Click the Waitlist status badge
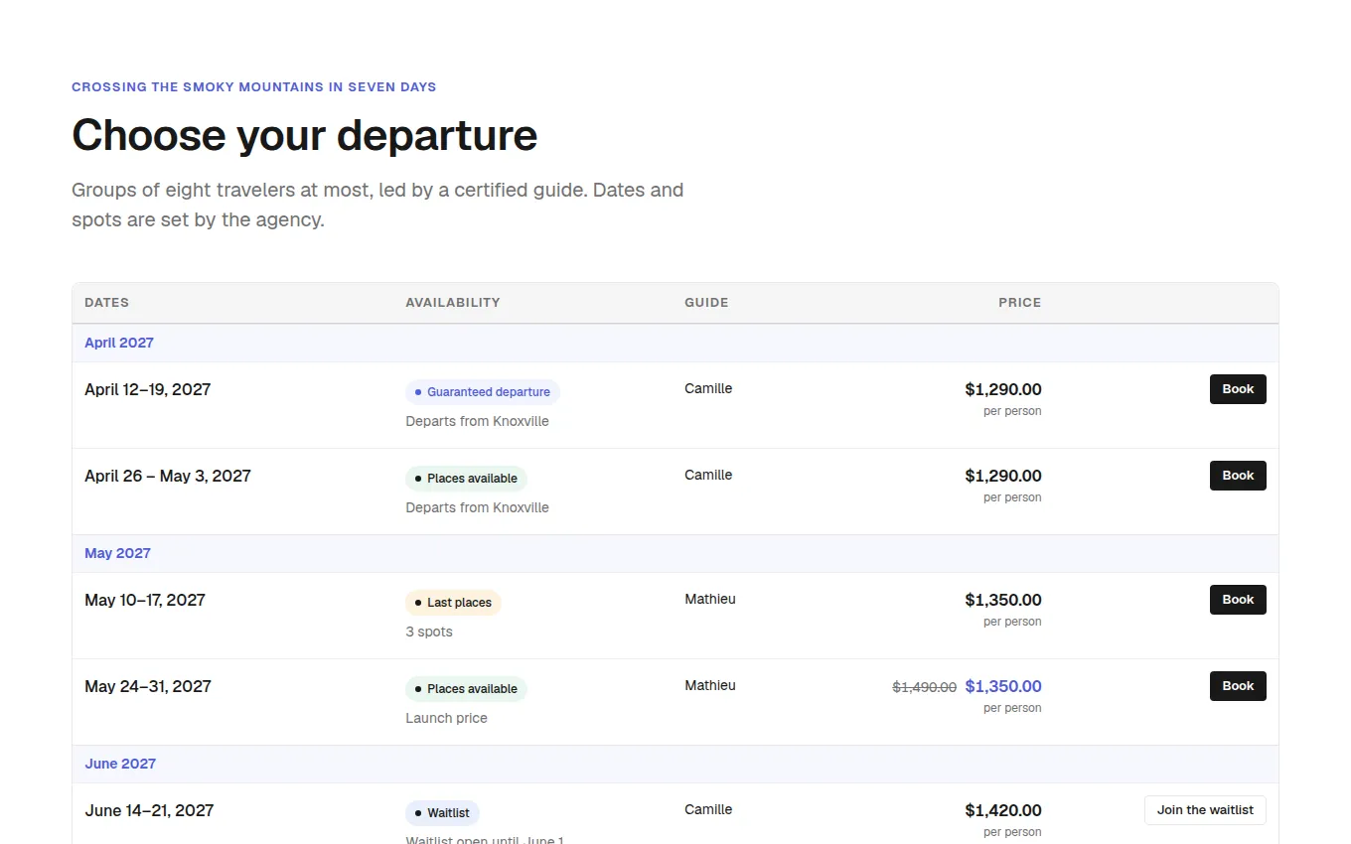Screen dimensions: 1351x844 442,813
